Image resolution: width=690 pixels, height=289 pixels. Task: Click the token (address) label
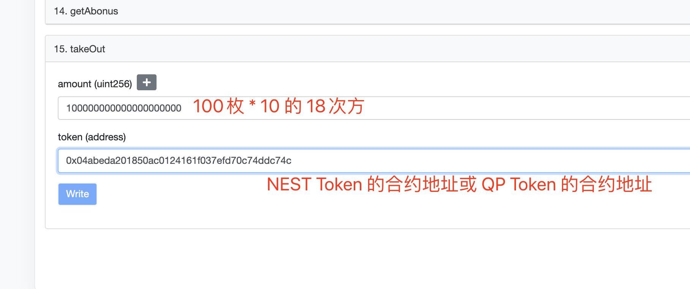(92, 137)
